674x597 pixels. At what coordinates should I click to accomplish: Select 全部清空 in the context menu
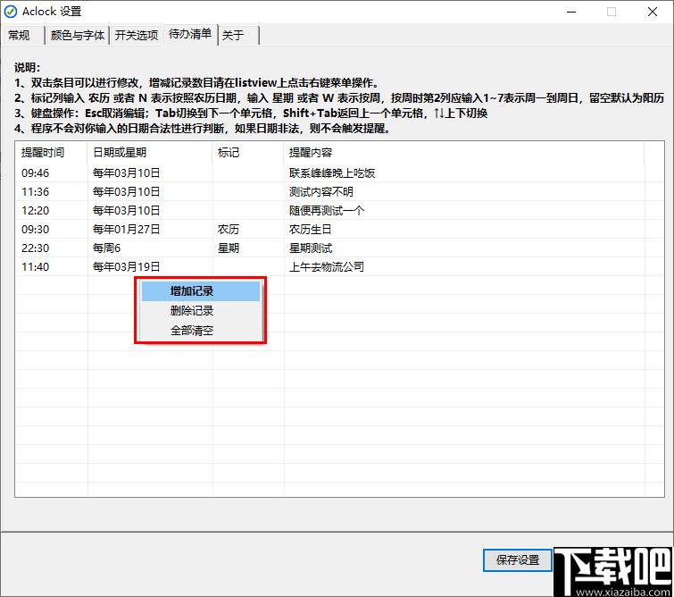coord(201,331)
